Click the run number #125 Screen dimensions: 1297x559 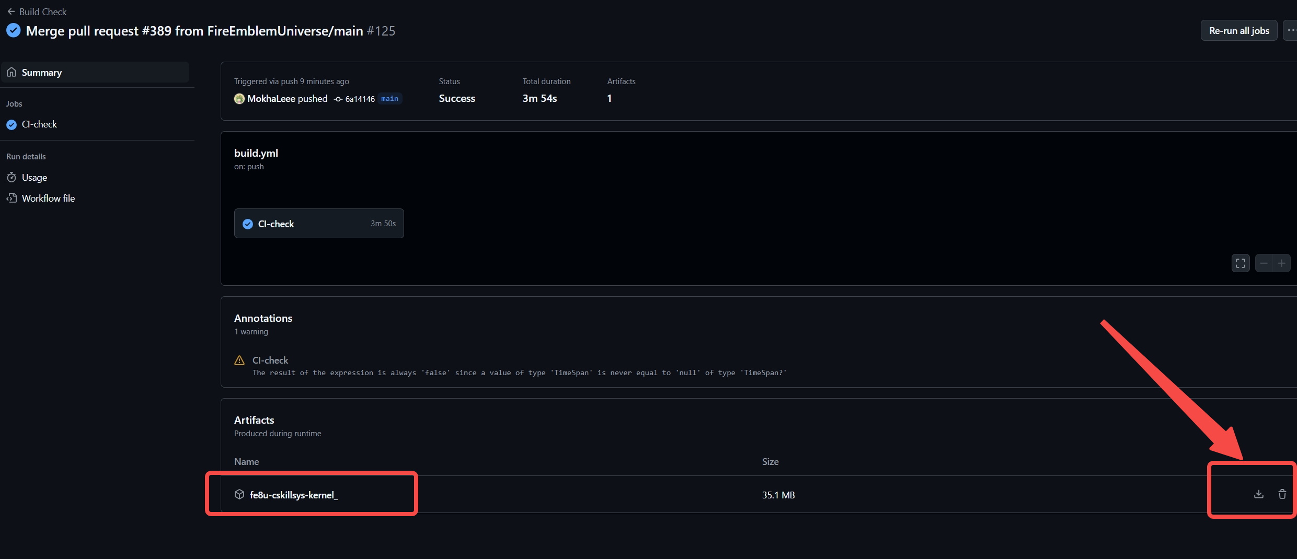click(x=381, y=31)
